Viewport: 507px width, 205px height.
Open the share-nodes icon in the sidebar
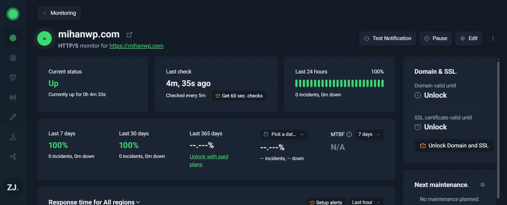(13, 157)
